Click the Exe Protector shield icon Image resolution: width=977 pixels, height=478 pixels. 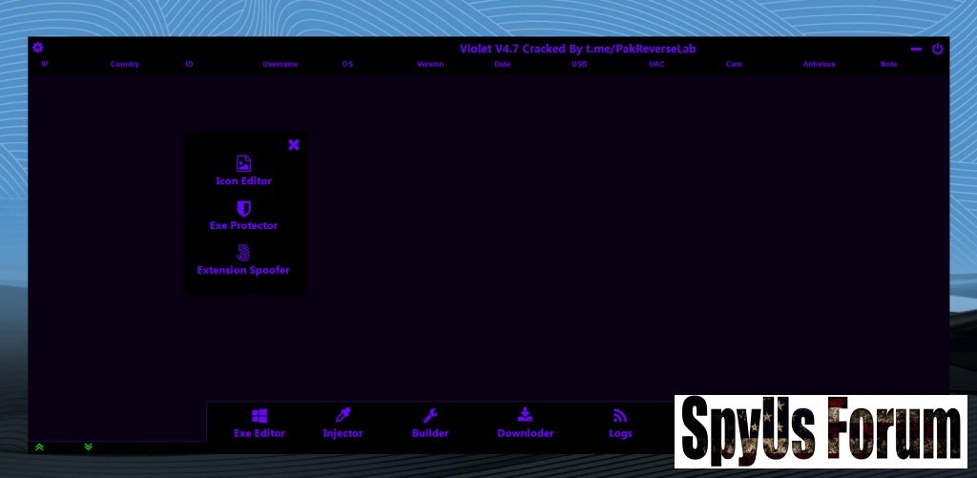point(243,208)
